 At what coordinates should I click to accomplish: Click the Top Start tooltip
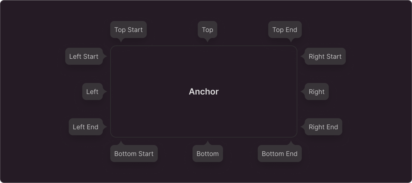[x=128, y=30]
